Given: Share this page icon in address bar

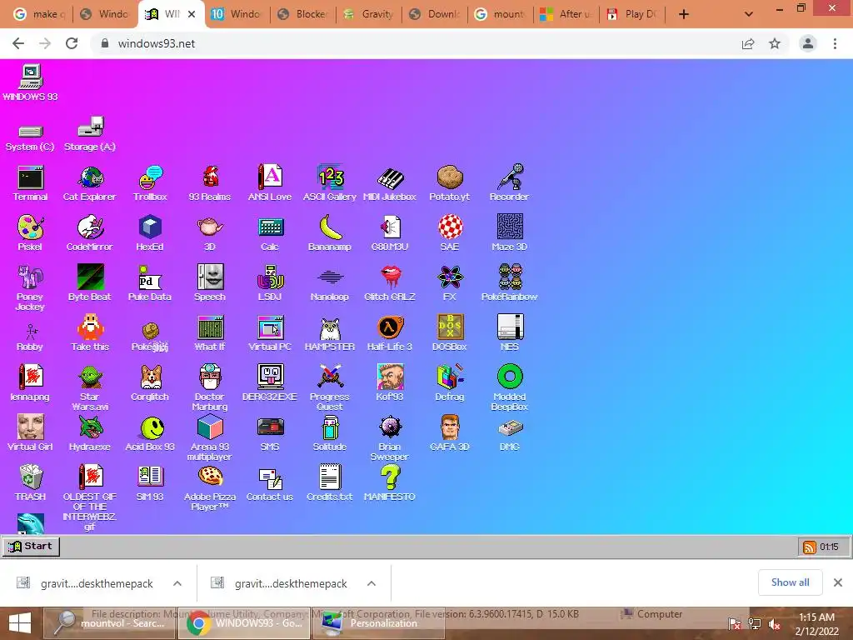Looking at the screenshot, I should click(748, 43).
